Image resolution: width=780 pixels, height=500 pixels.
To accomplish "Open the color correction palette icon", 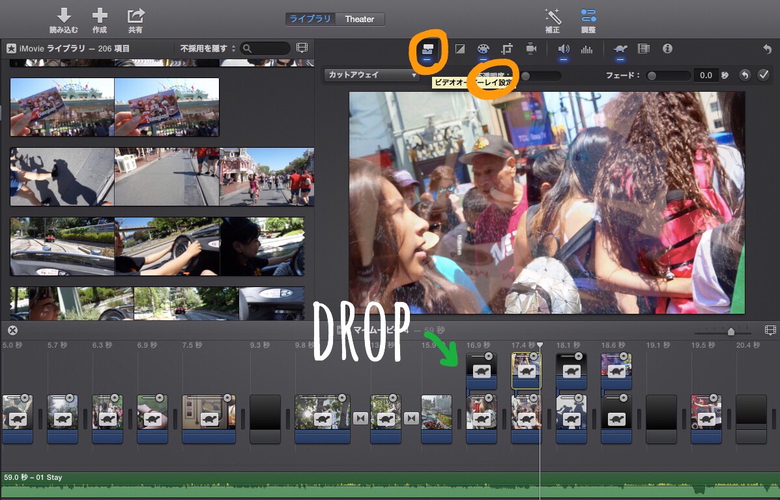I will pyautogui.click(x=483, y=49).
